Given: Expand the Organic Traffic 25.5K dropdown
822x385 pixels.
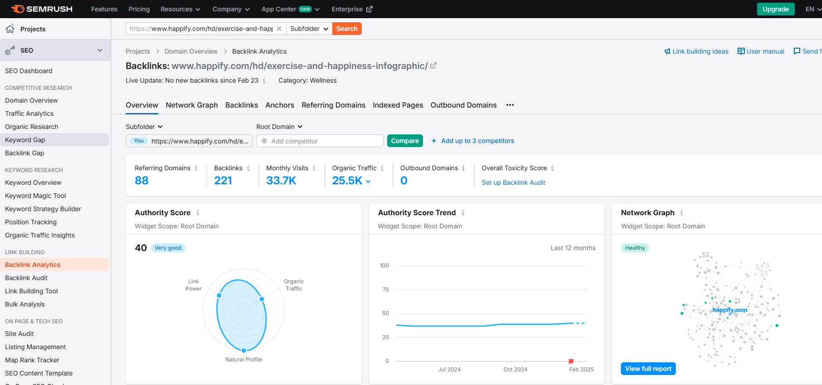Looking at the screenshot, I should coord(368,181).
